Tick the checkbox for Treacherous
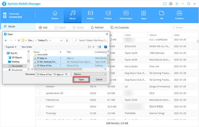The height and width of the screenshot is (127, 199). (x=40, y=100)
